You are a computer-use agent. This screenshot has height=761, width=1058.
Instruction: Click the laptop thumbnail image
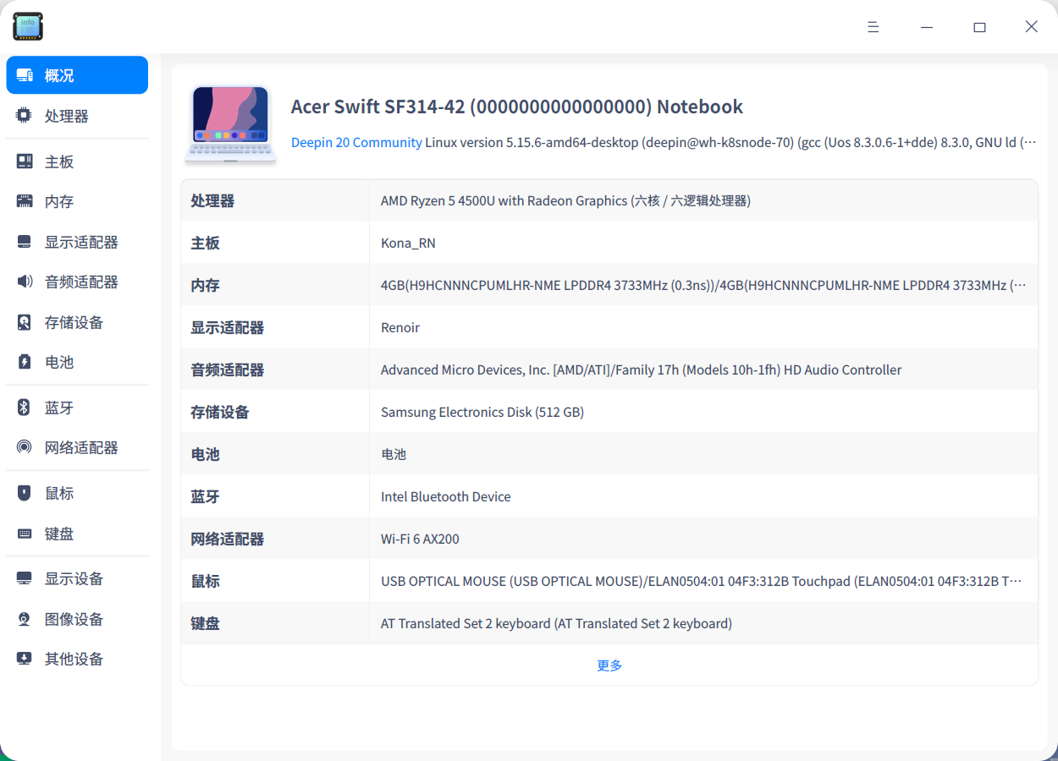coord(230,123)
